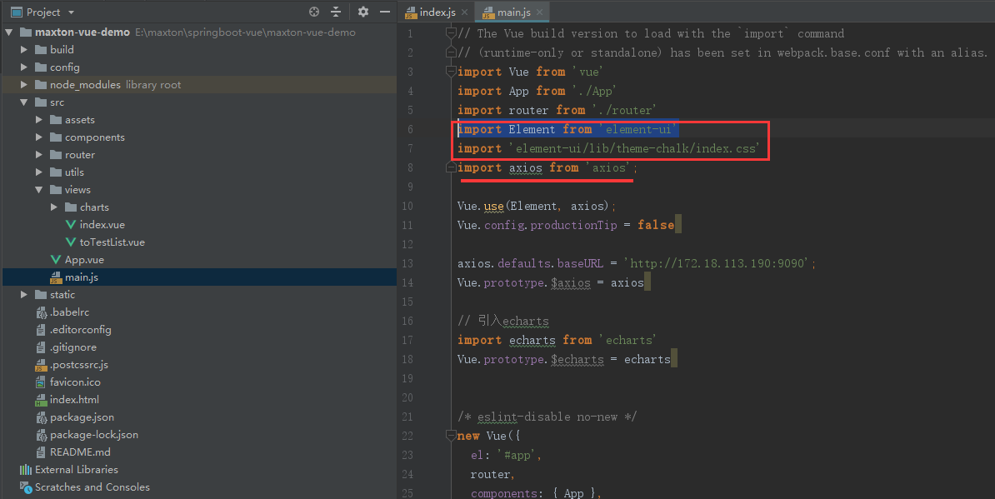Fold the comment block at line 1
Image resolution: width=995 pixels, height=499 pixels.
(x=451, y=32)
